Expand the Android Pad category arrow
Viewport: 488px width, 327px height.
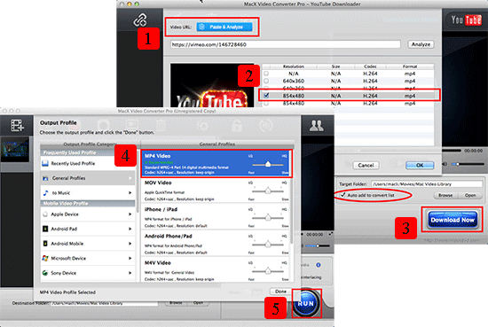130,229
